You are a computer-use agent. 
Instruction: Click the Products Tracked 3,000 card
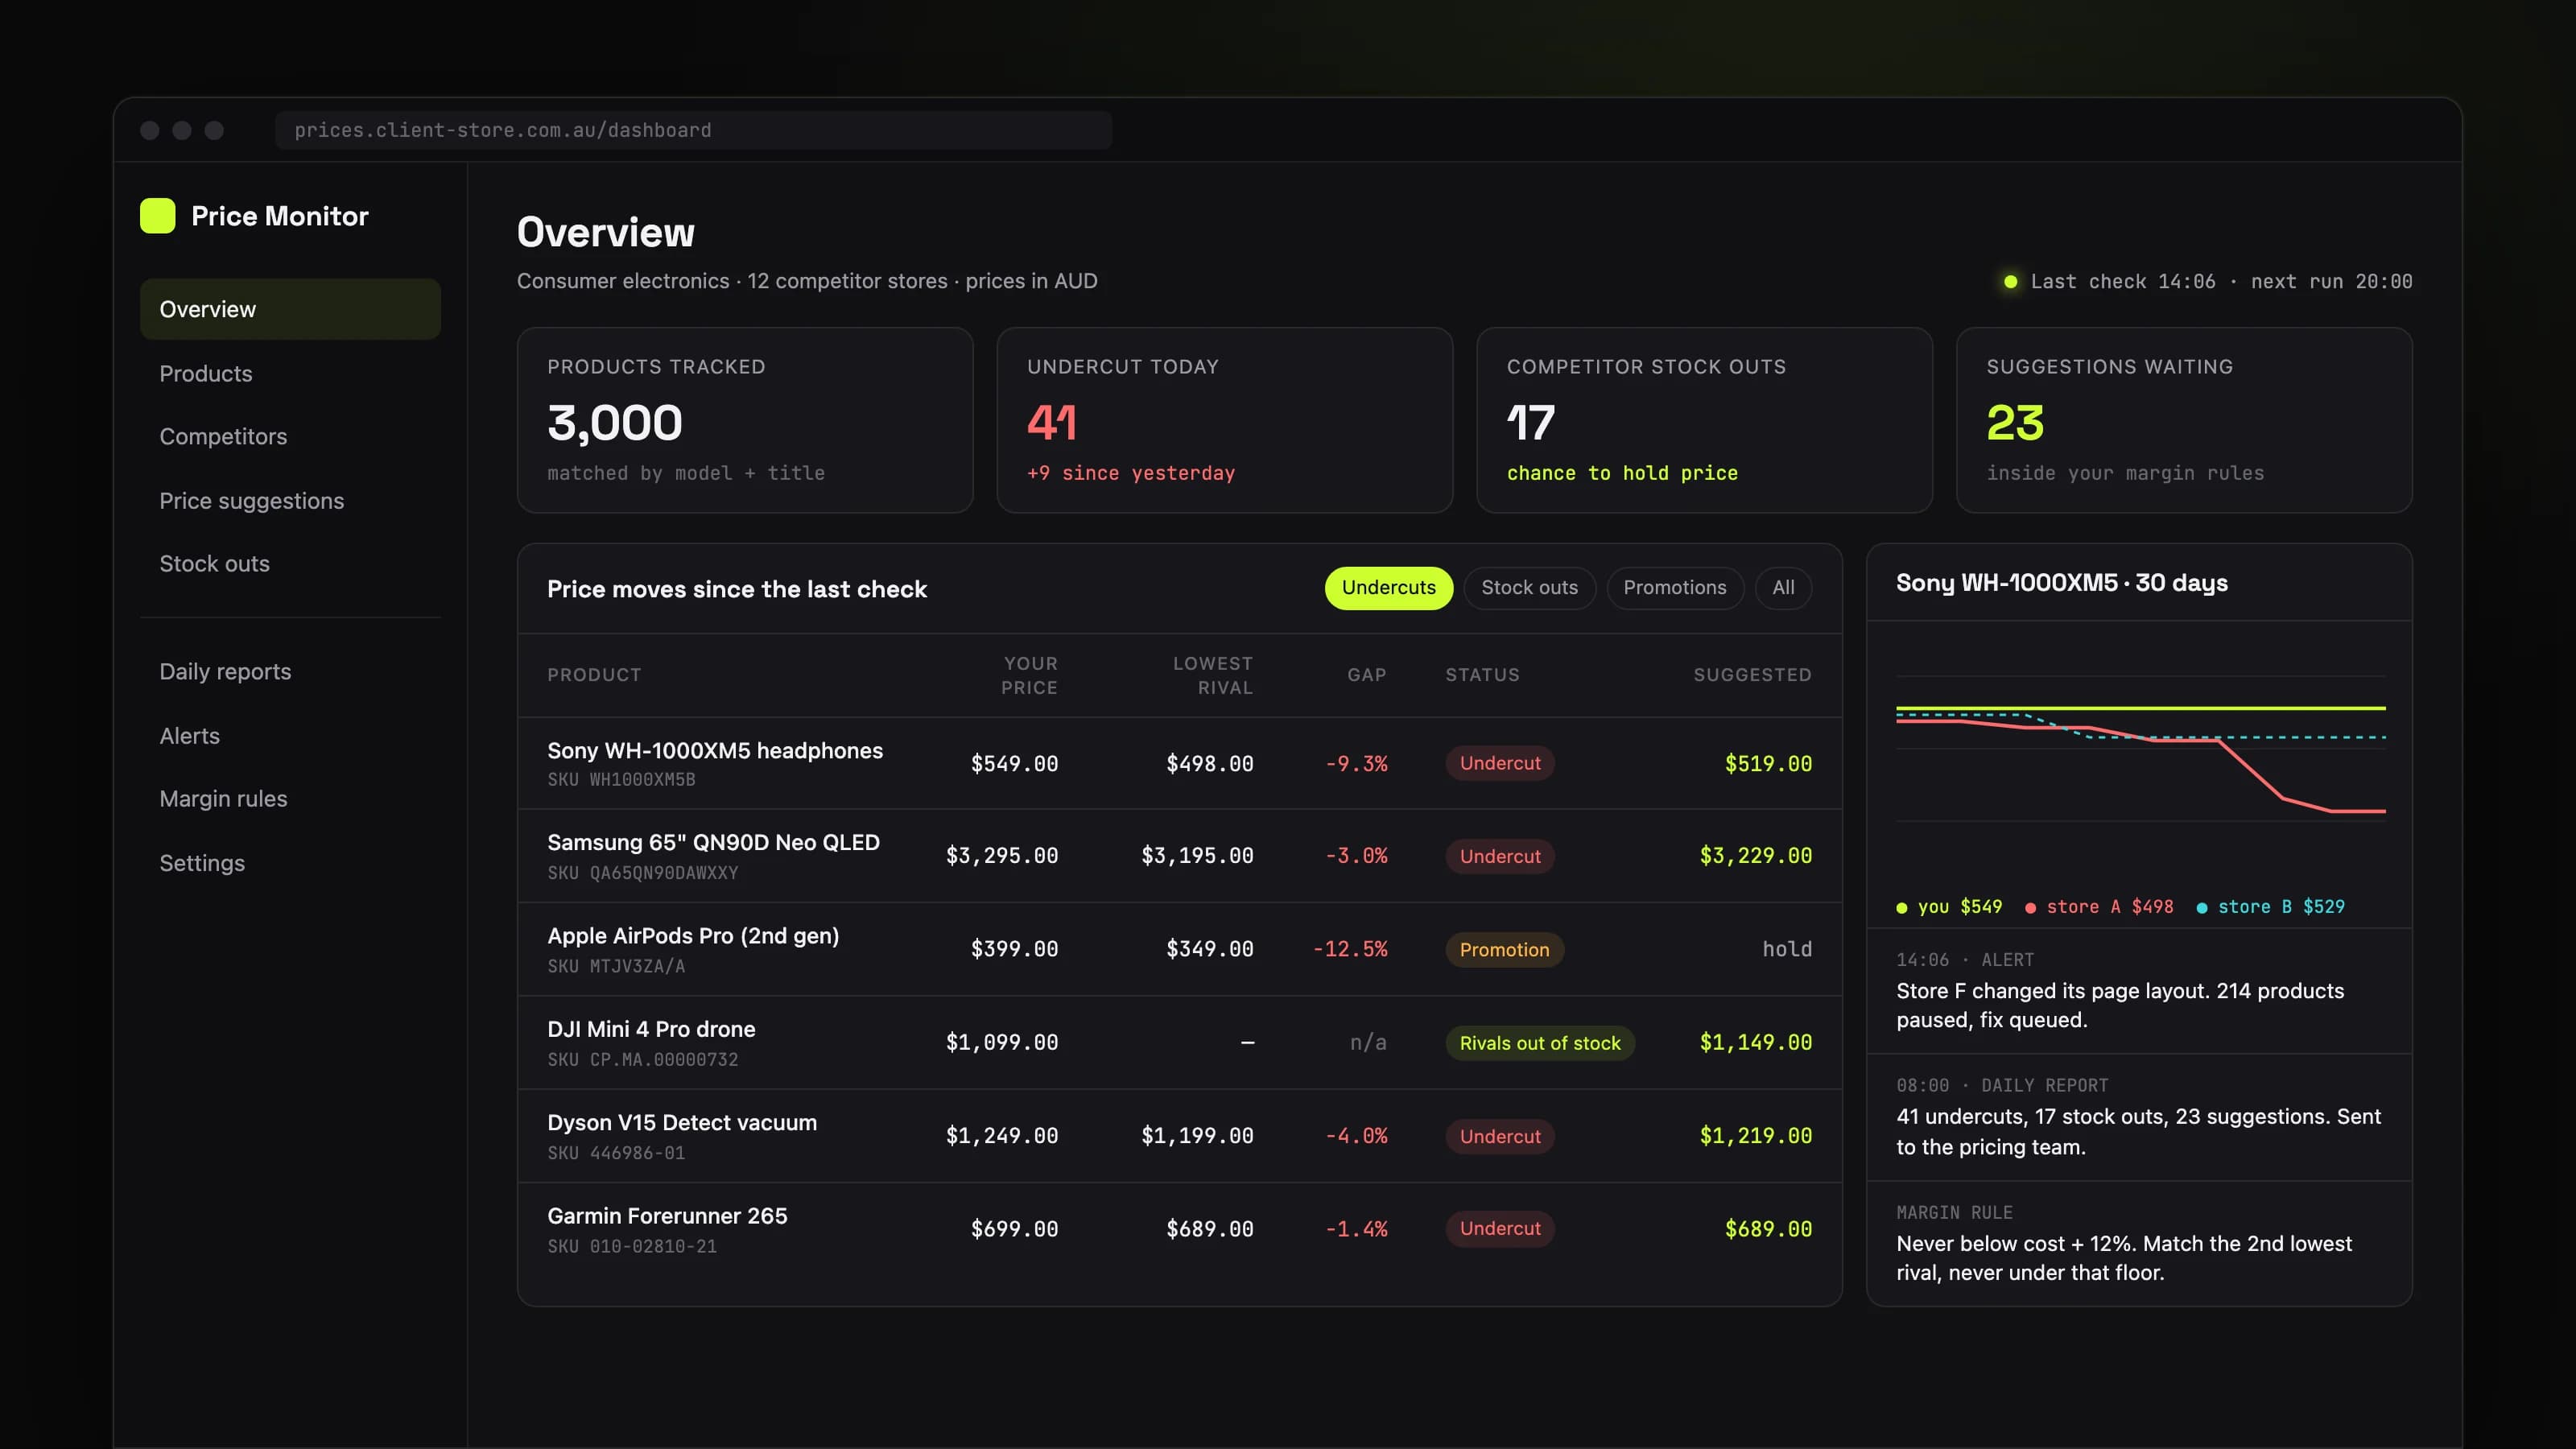click(745, 420)
